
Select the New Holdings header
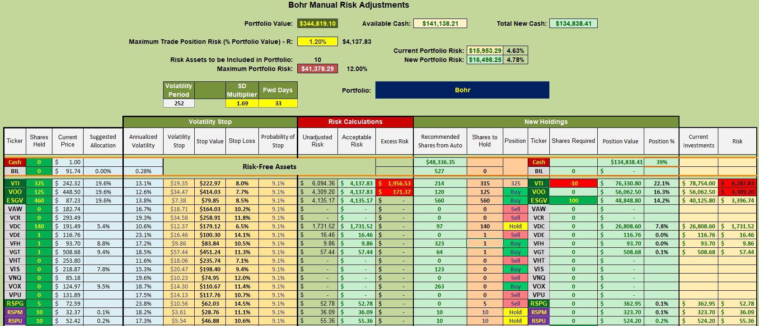pyautogui.click(x=546, y=122)
